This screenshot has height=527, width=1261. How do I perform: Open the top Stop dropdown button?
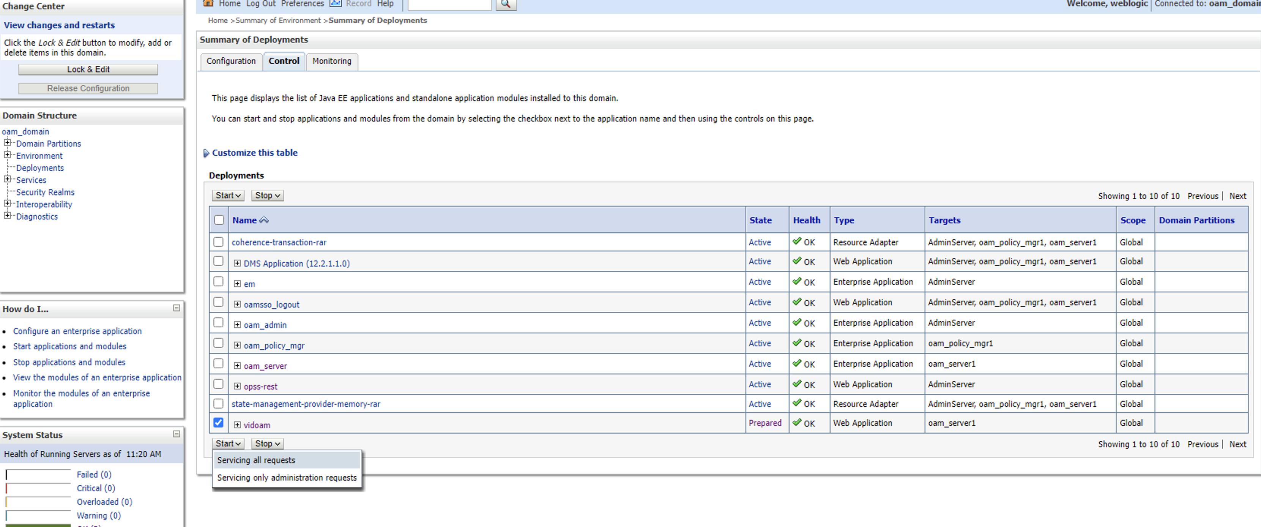[x=267, y=196]
